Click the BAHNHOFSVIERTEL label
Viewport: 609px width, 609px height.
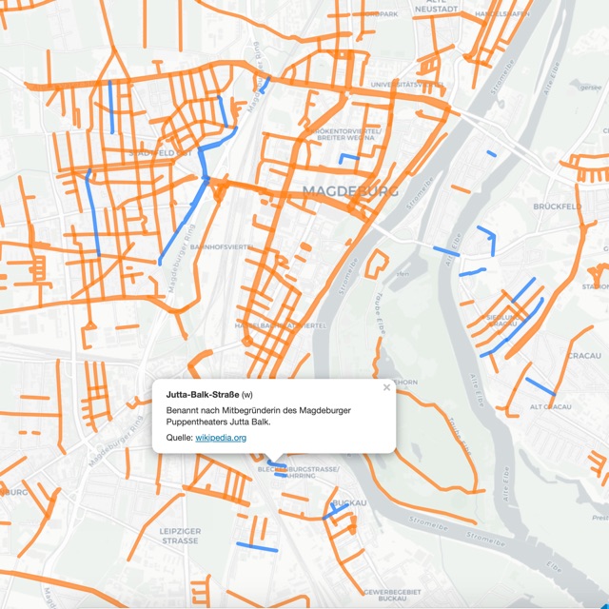(x=222, y=247)
